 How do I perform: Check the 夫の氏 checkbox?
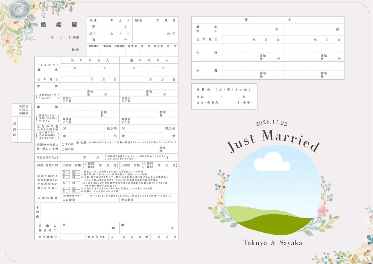(x=63, y=144)
